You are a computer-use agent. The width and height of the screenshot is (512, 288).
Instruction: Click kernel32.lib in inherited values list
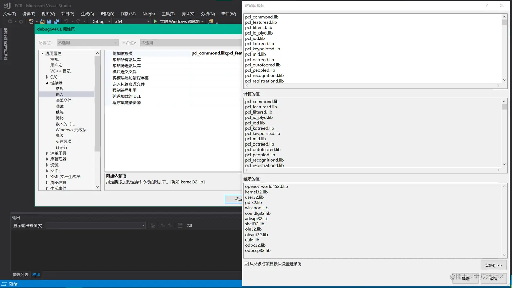click(x=256, y=192)
